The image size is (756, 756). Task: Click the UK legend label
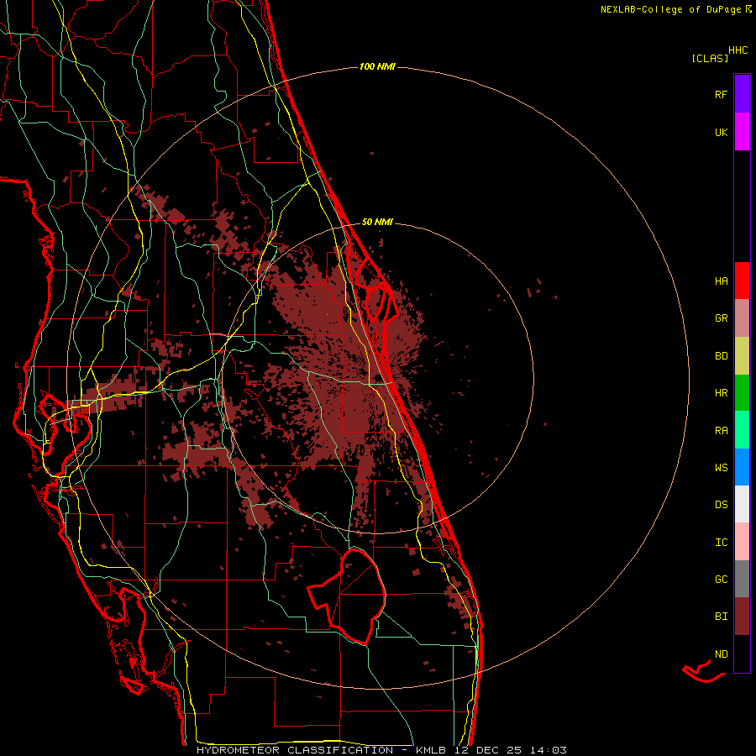721,132
